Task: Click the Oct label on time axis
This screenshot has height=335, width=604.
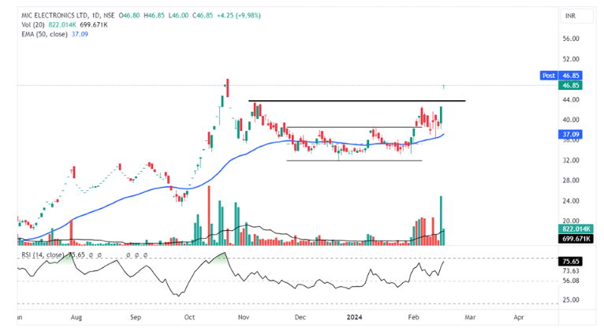Action: coord(189,316)
